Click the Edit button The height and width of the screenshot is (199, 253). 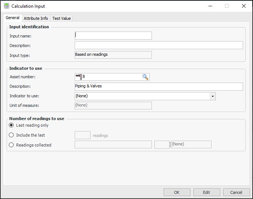206,192
